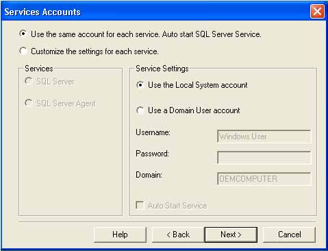The image size is (328, 251).
Task: Open Help for Services Accounts
Action: coord(120,235)
